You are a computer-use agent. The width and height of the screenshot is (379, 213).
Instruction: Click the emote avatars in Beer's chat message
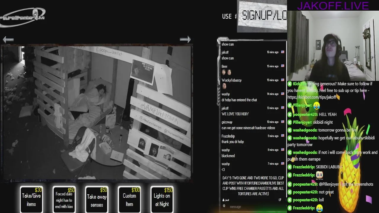click(x=227, y=72)
